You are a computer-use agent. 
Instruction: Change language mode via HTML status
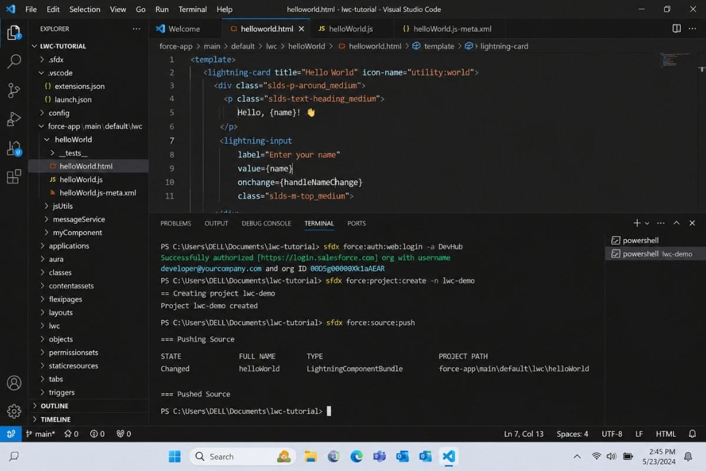pyautogui.click(x=666, y=434)
